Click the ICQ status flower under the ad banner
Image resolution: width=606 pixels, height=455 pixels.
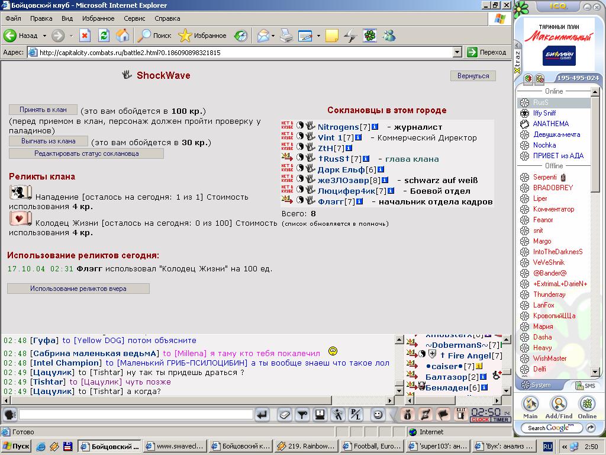click(528, 79)
